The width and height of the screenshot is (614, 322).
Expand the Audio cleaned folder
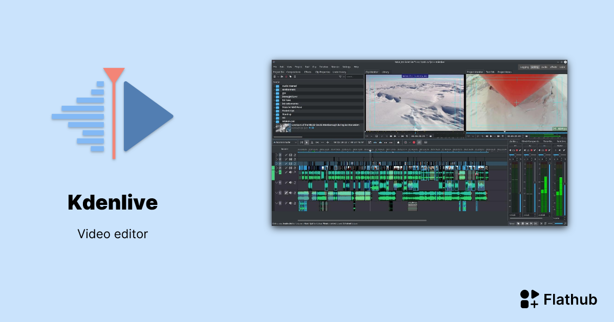274,86
